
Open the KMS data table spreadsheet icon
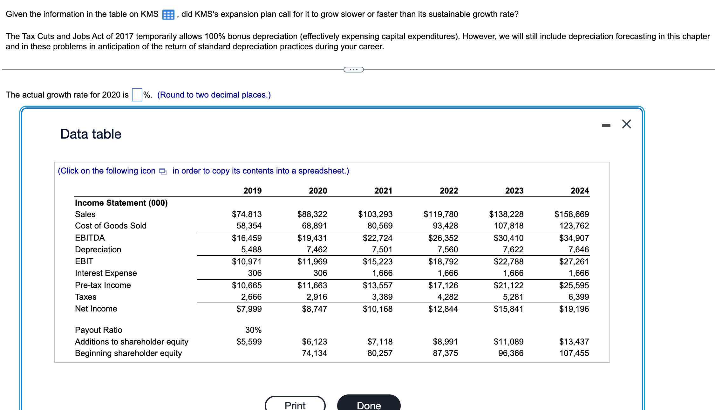[168, 14]
